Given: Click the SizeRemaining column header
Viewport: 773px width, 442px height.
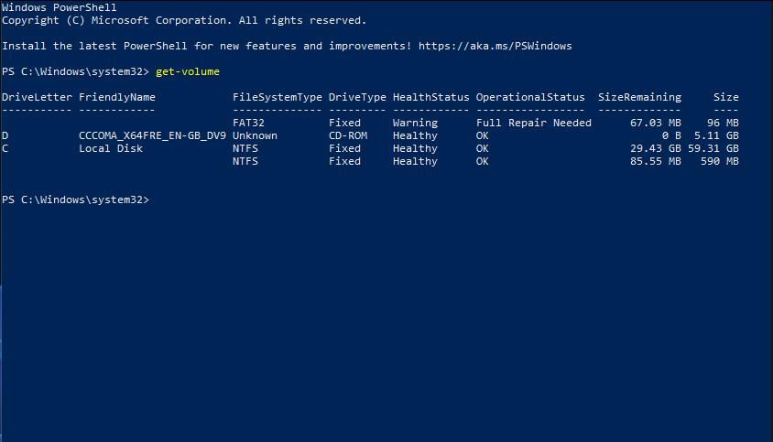Looking at the screenshot, I should [x=639, y=97].
